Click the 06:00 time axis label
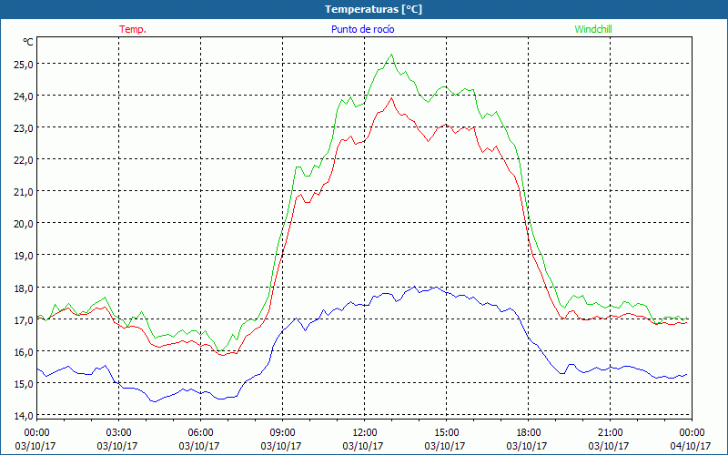The image size is (728, 455). (200, 433)
